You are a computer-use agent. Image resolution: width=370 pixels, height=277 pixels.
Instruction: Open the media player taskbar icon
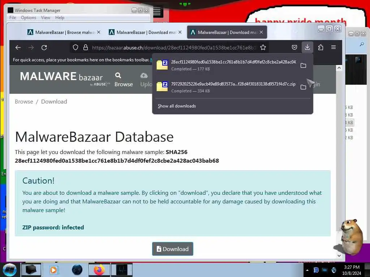53,270
